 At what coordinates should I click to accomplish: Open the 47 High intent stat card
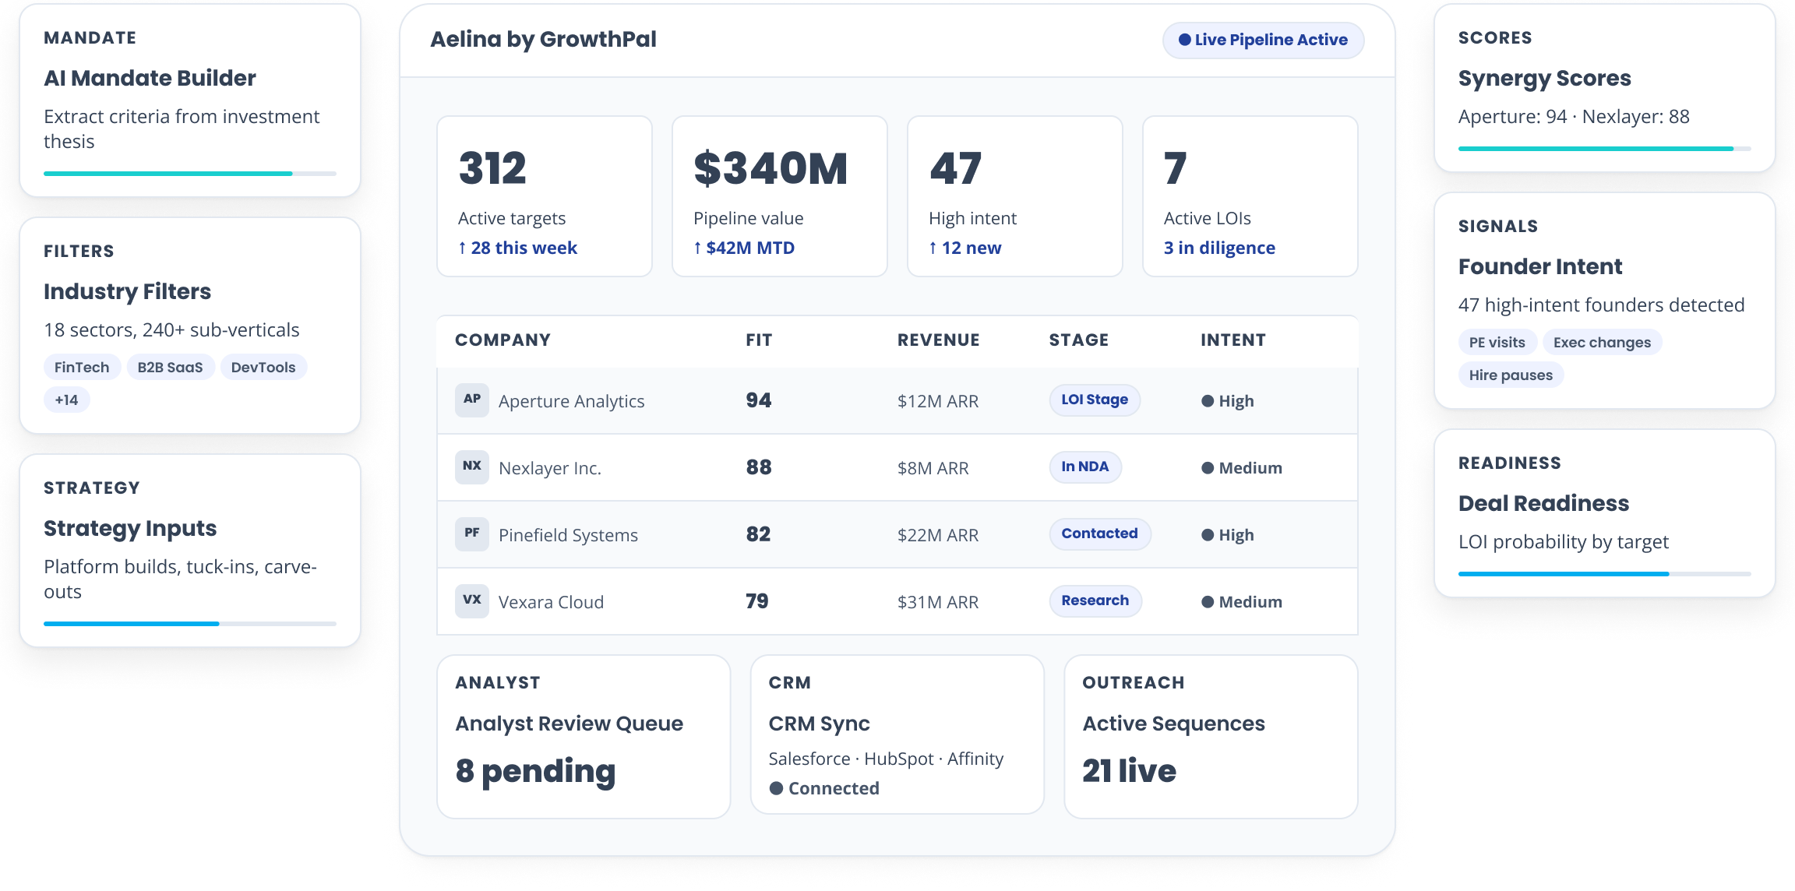coord(1015,196)
